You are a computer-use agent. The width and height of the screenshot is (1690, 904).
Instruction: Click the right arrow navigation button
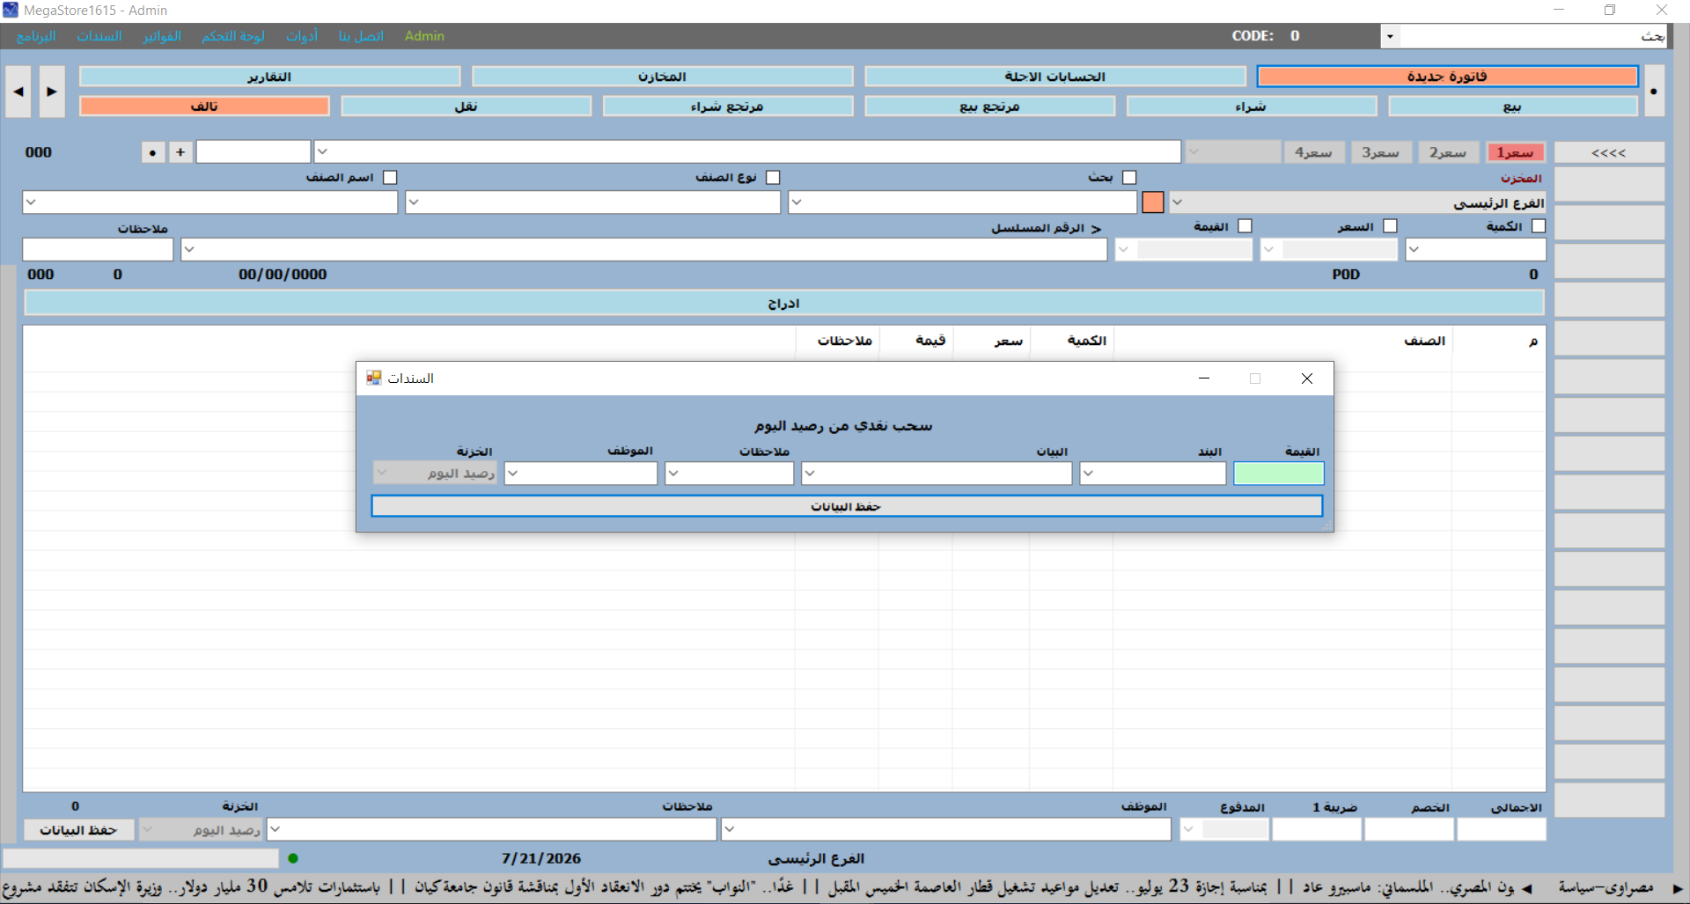(52, 92)
